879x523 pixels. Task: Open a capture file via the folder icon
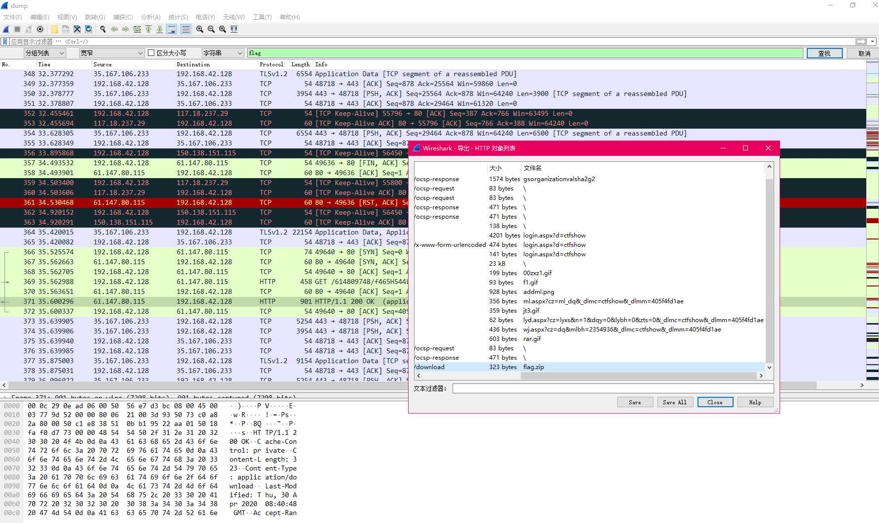[54, 29]
